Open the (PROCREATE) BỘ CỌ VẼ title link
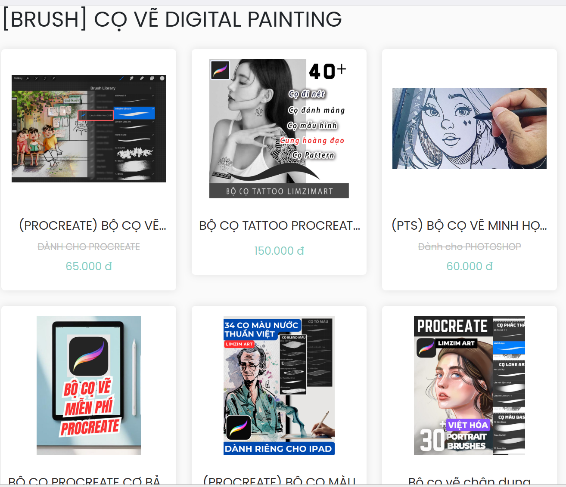 coord(93,225)
